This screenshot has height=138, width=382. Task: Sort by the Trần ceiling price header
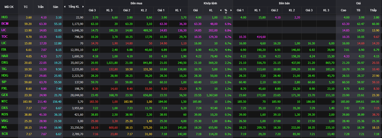click(40, 7)
